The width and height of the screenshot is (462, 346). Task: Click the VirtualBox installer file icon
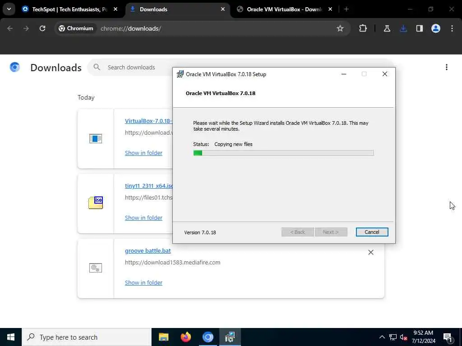(96, 138)
